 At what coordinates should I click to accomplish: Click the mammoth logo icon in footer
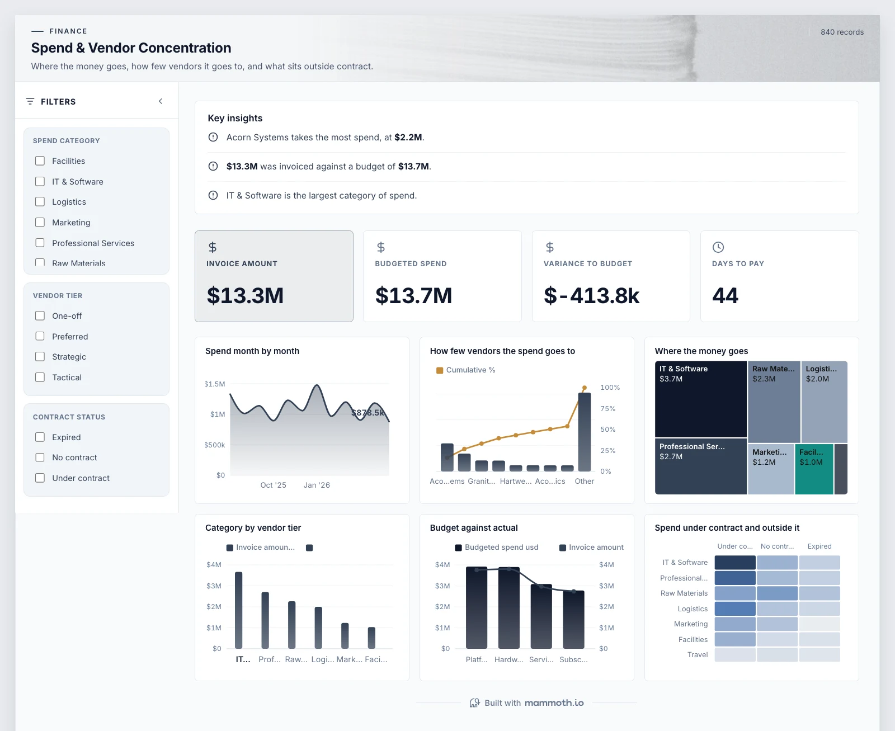475,703
